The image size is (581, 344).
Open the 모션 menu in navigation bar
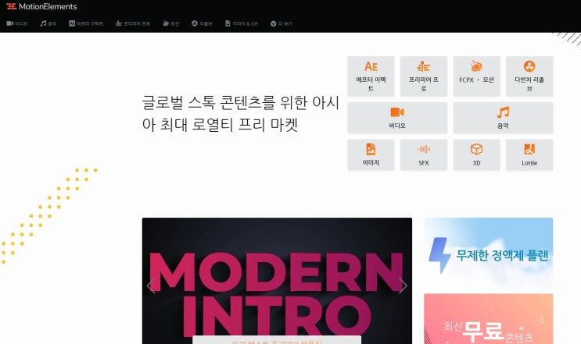tap(170, 23)
